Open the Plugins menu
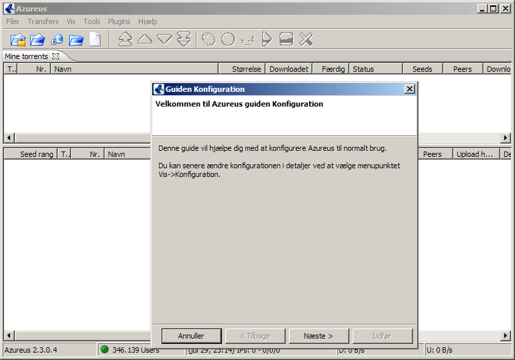 click(119, 21)
